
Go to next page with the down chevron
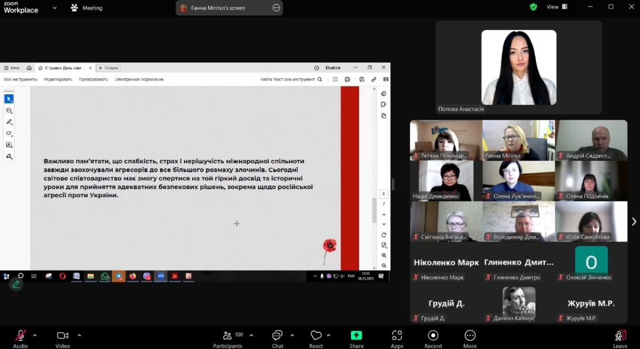tap(383, 224)
